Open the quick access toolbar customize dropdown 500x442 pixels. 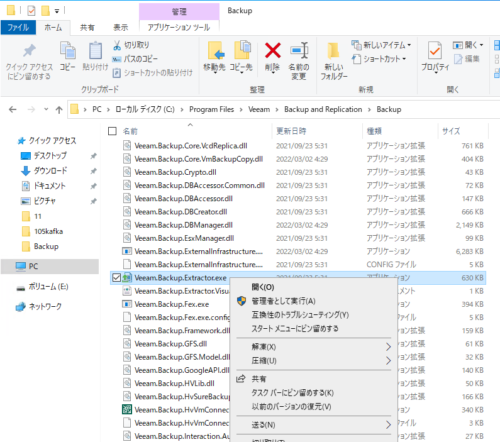click(x=57, y=11)
